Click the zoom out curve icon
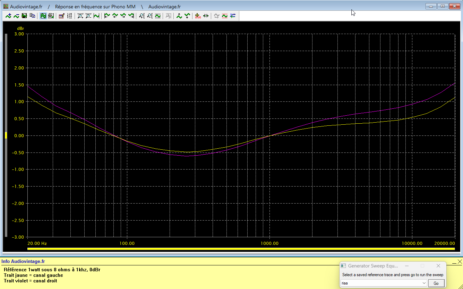This screenshot has height=289, width=463. 88,16
